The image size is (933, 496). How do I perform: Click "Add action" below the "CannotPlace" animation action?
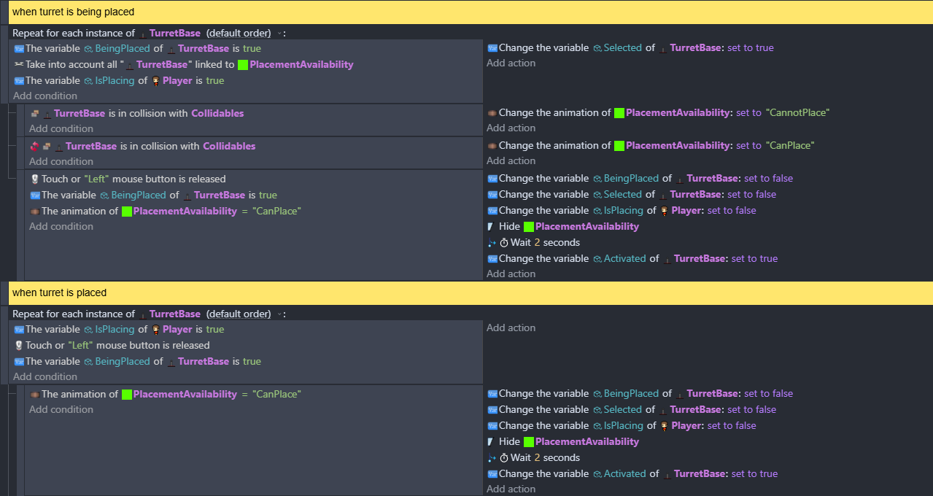pos(511,128)
